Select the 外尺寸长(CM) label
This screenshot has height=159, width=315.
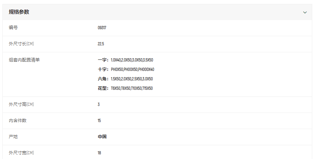pos(24,44)
